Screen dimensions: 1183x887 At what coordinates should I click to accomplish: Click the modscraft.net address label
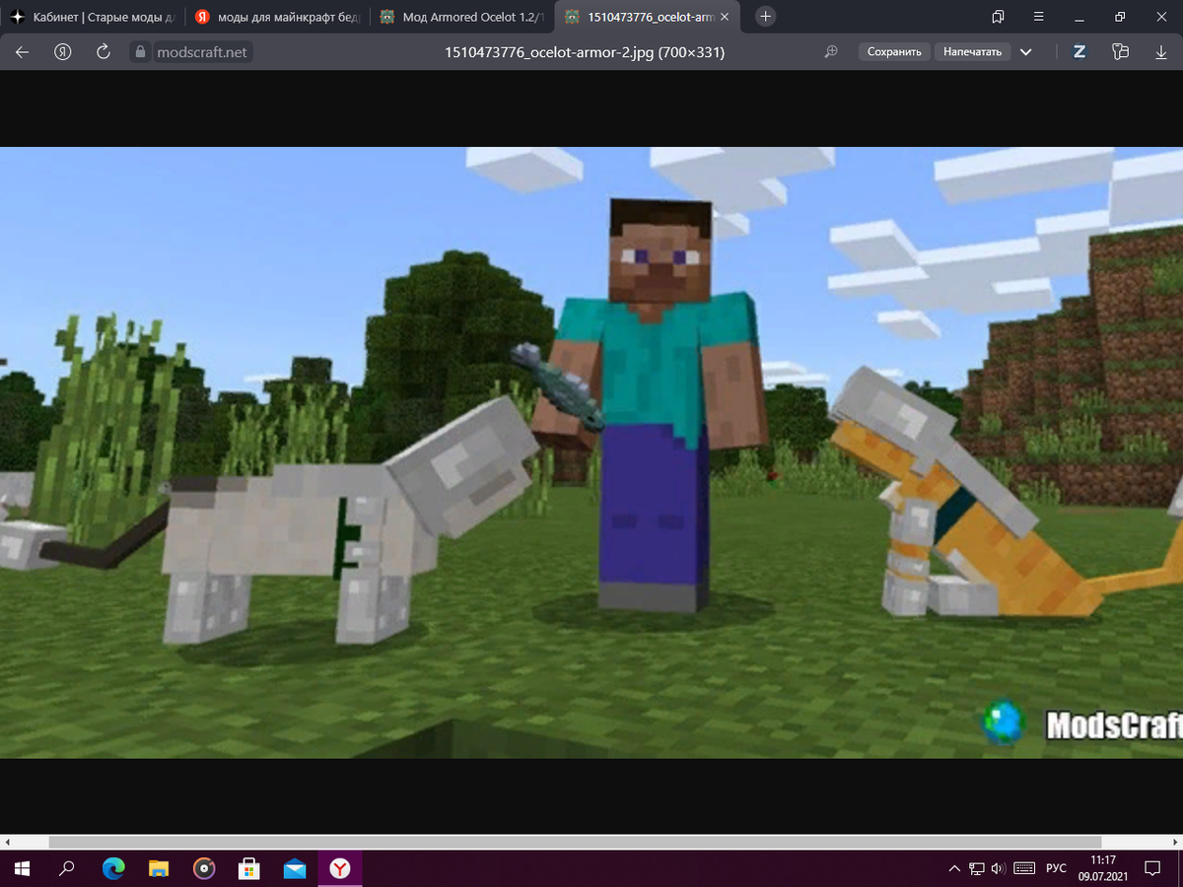(x=202, y=52)
